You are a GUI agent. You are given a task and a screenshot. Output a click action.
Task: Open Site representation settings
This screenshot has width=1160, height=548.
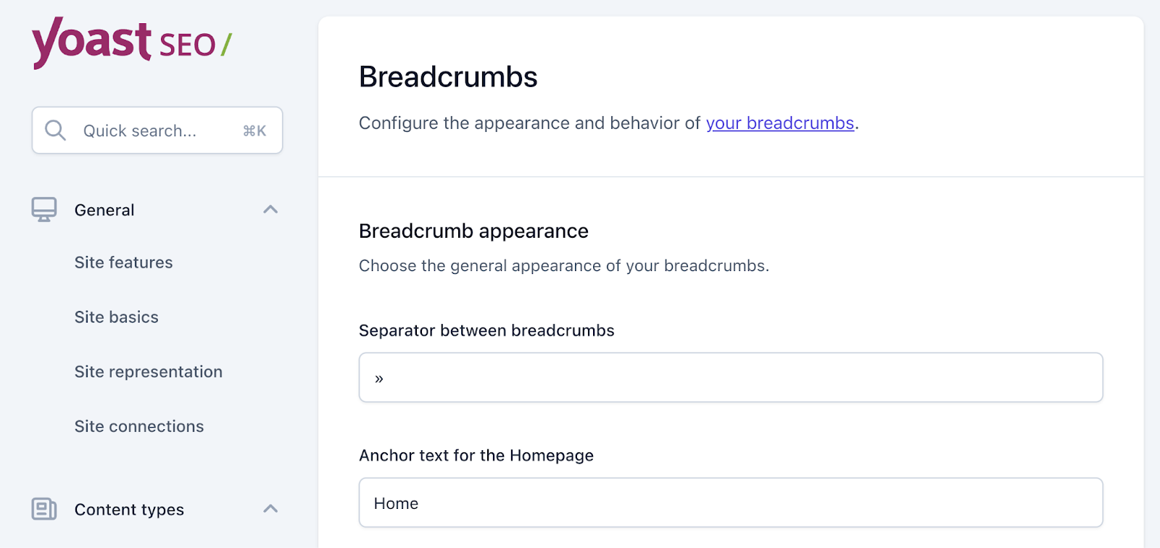coord(149,371)
